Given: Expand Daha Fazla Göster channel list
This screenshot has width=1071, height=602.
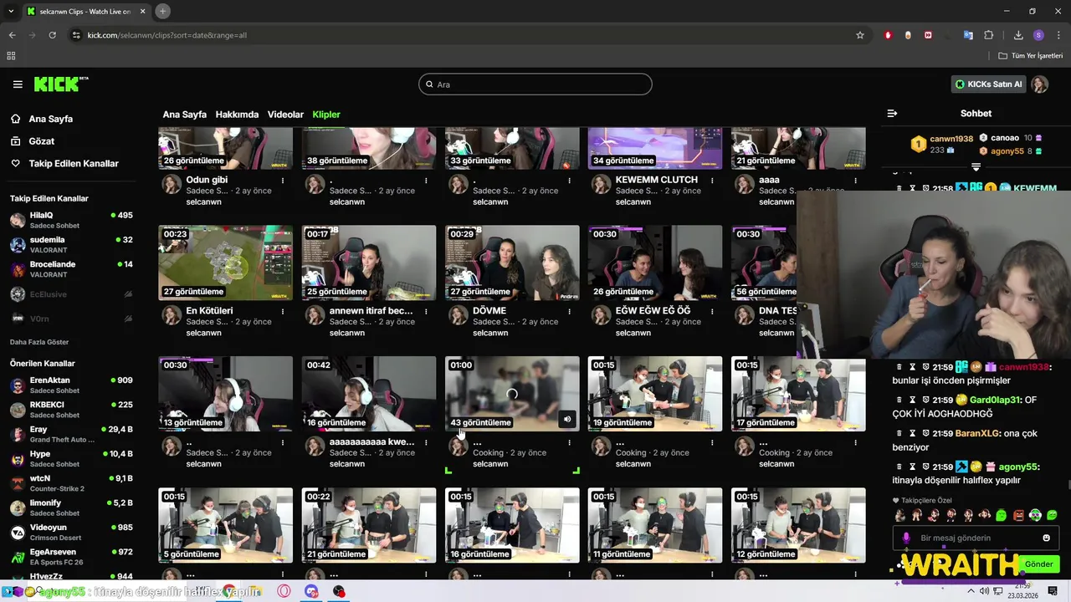Looking at the screenshot, I should tap(39, 342).
